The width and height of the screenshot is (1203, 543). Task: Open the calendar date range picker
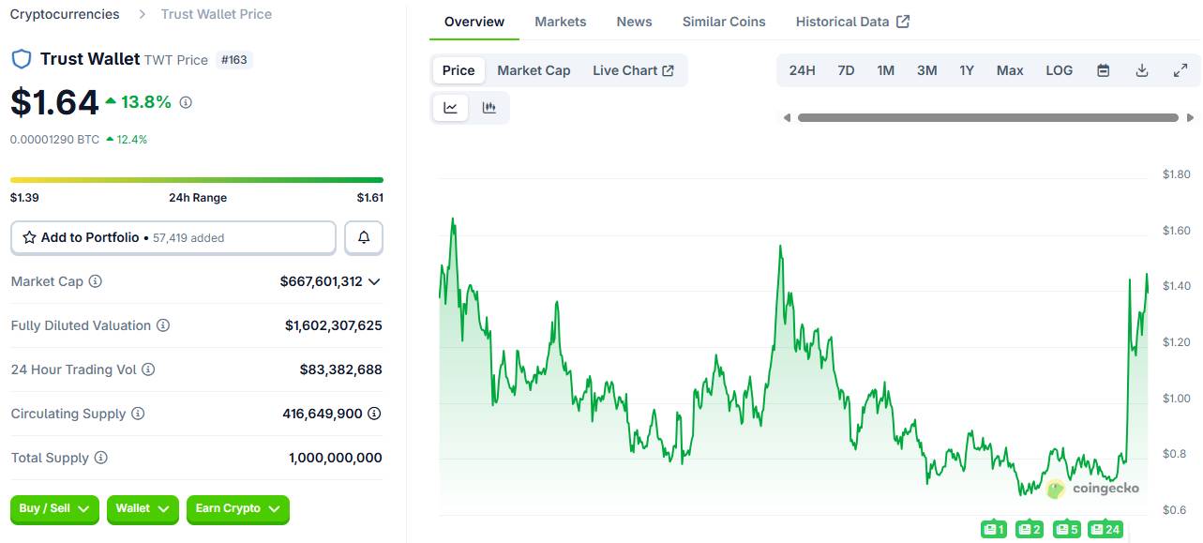coord(1104,70)
